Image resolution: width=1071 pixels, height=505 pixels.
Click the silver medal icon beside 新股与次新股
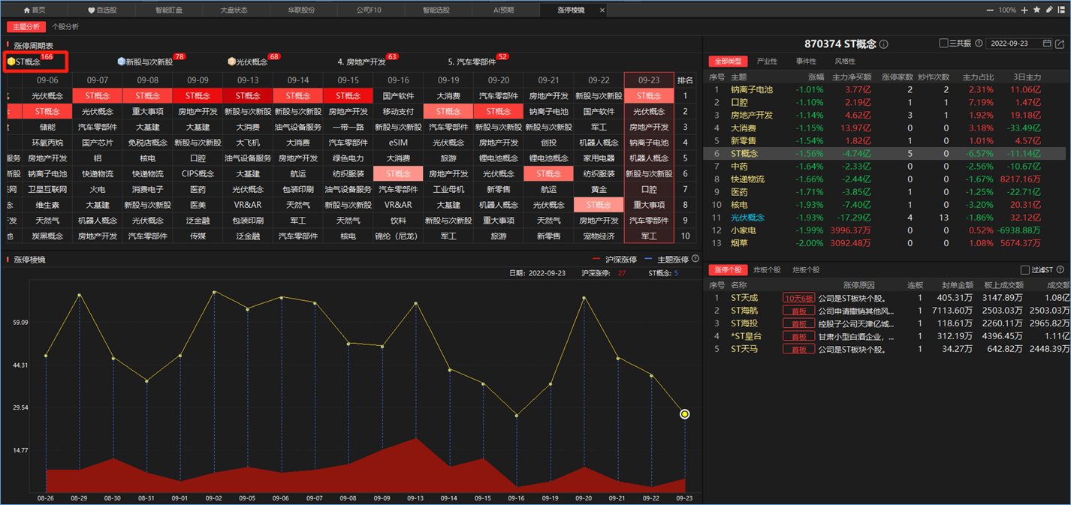[121, 62]
